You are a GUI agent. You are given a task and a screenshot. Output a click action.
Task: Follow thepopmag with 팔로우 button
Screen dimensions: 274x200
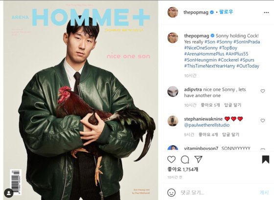[226, 12]
